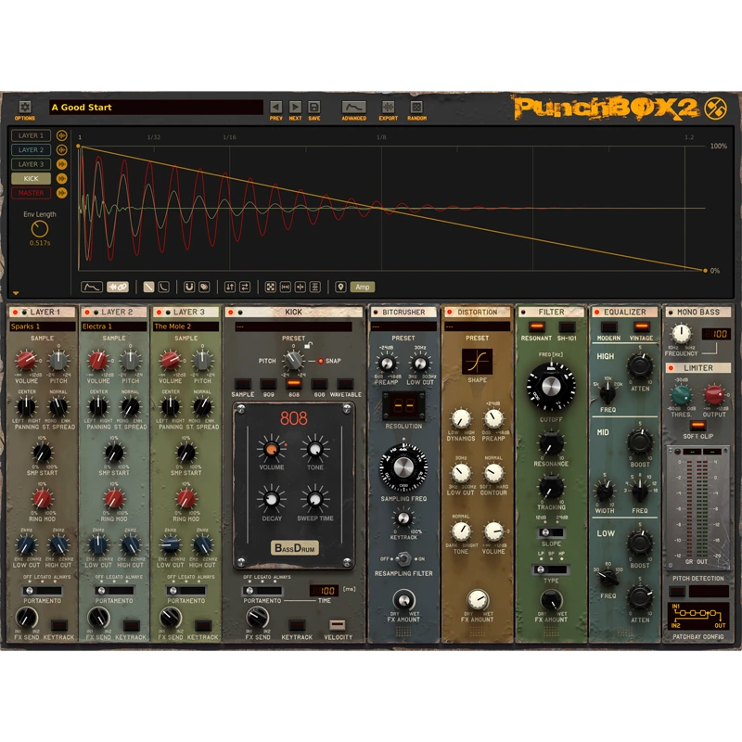This screenshot has height=742, width=742.
Task: Toggle the Kick Snap LED
Action: coord(320,361)
